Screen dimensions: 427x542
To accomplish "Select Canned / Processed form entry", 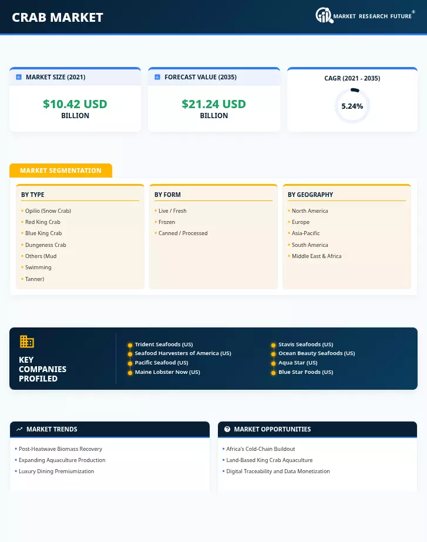I will (x=183, y=233).
